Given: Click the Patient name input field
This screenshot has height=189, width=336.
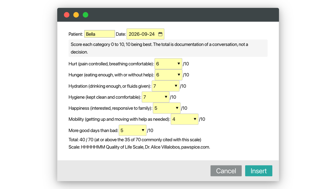Looking at the screenshot, I should click(99, 34).
